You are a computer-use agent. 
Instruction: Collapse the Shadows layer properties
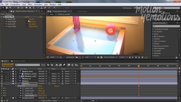[11, 84]
